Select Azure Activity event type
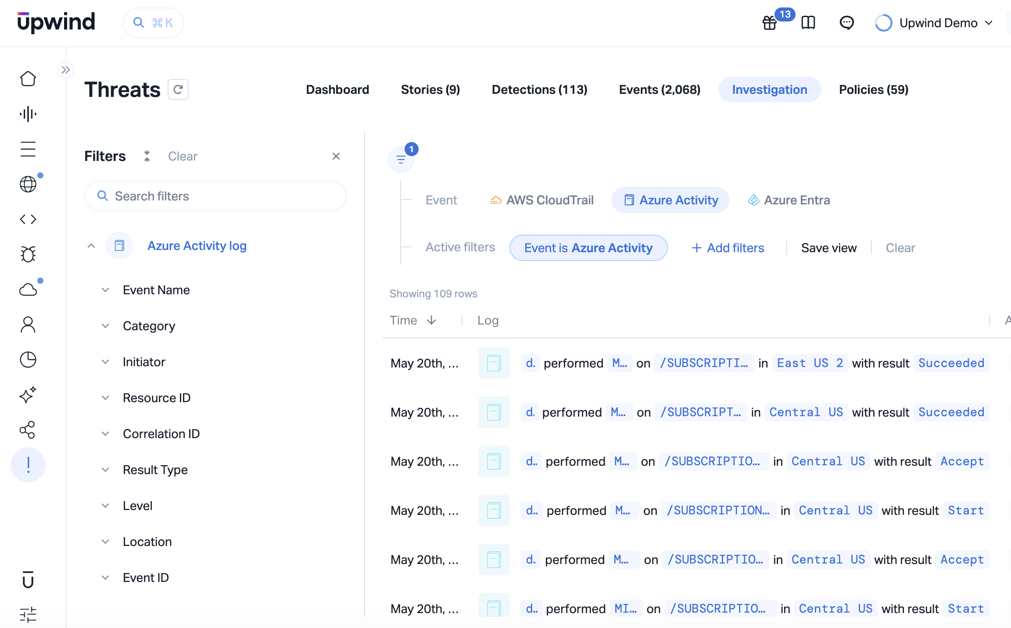The width and height of the screenshot is (1011, 628). (670, 200)
